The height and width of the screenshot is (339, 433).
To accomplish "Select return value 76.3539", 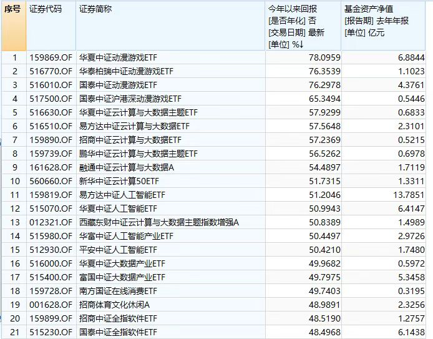I will click(324, 71).
